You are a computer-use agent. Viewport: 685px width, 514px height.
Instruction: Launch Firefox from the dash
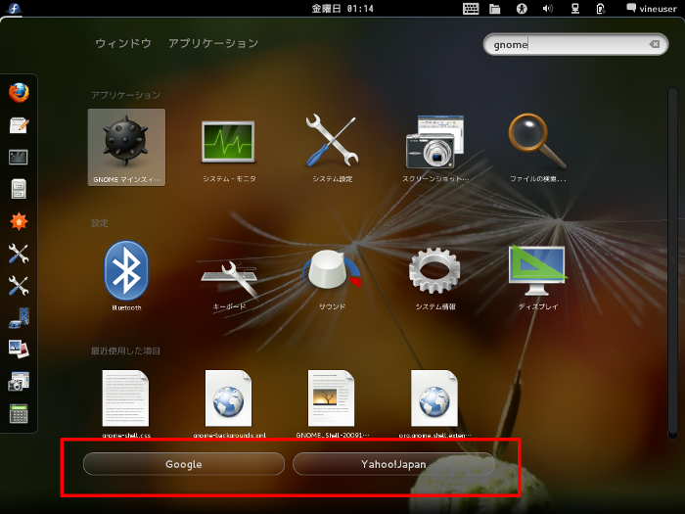(19, 93)
